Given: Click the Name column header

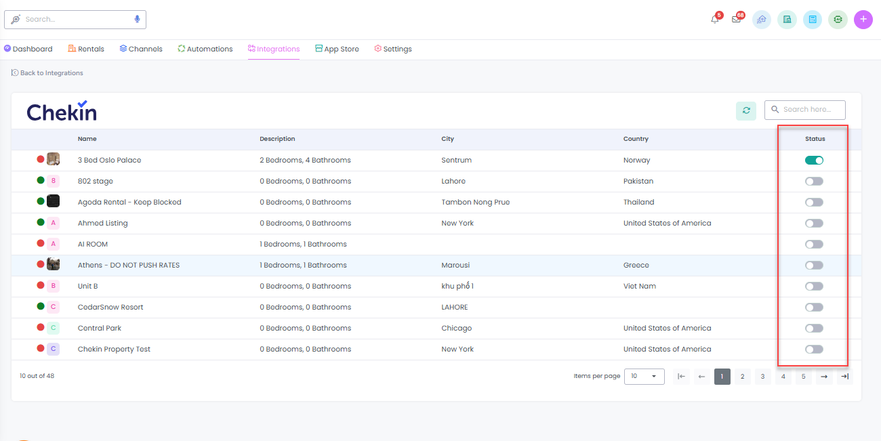Looking at the screenshot, I should 87,139.
